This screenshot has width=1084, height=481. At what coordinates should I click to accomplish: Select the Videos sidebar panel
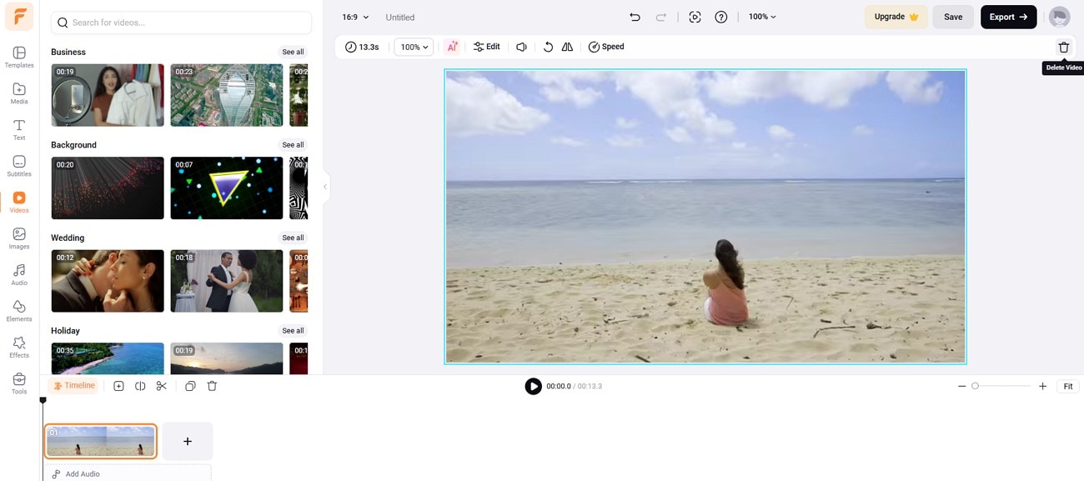pos(19,202)
